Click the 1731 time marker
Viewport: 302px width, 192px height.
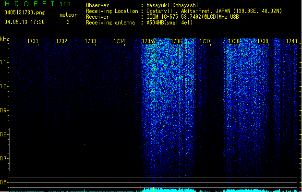click(x=33, y=41)
